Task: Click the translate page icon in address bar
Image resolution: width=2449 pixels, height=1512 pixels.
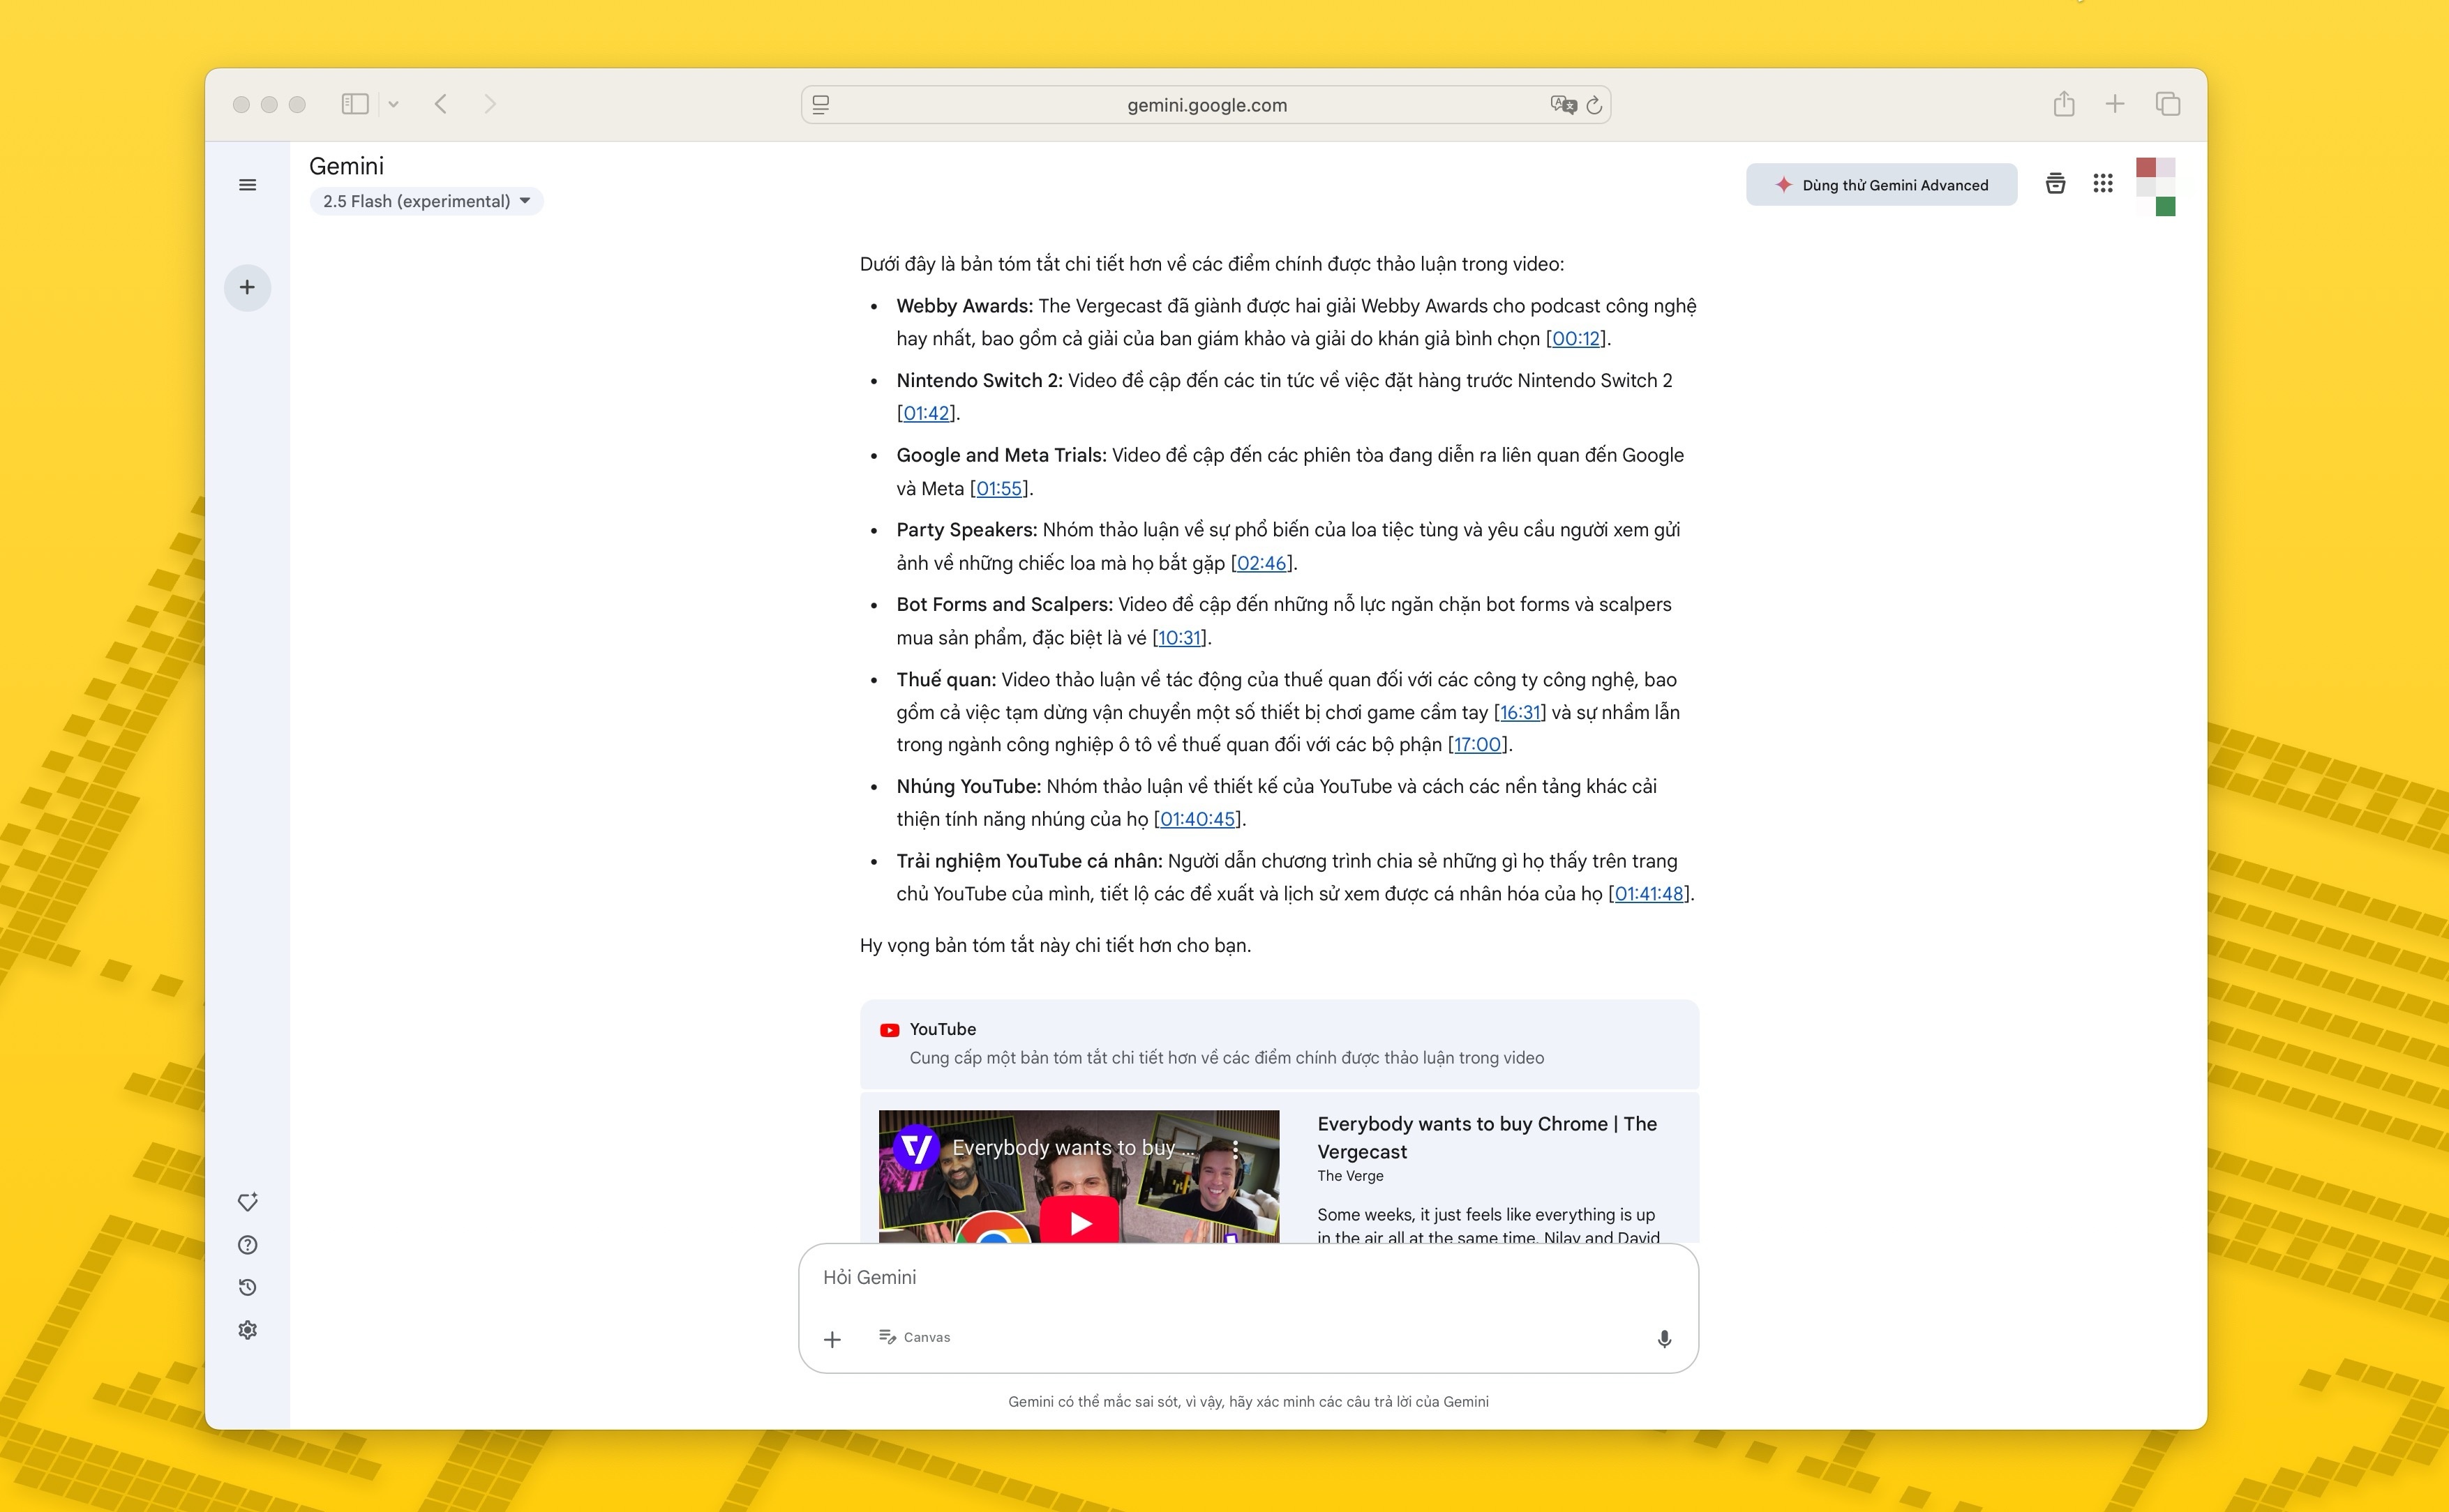Action: coord(1563,105)
